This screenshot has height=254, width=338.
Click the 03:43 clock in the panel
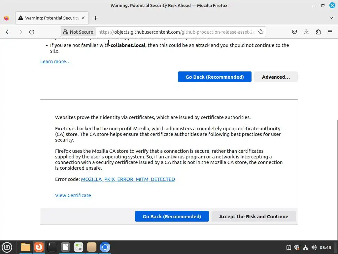[x=325, y=247]
